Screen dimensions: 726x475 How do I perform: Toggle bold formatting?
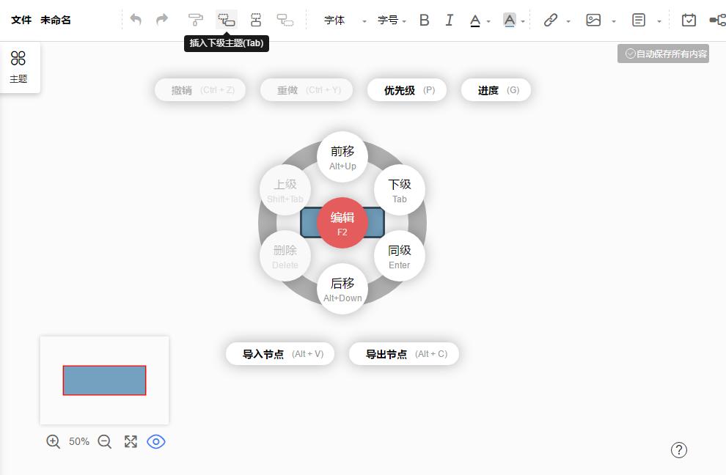(x=424, y=20)
